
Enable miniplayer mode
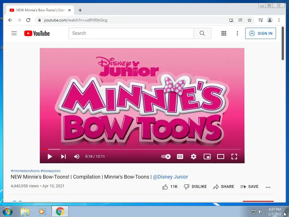pos(207,157)
